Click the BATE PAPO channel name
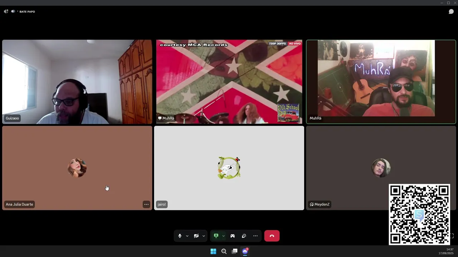 [27, 11]
